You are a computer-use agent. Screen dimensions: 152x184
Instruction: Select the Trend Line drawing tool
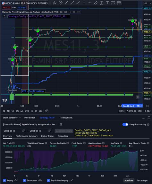tap(72, 3)
